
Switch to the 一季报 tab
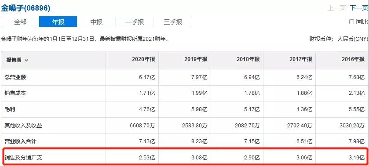pos(135,22)
